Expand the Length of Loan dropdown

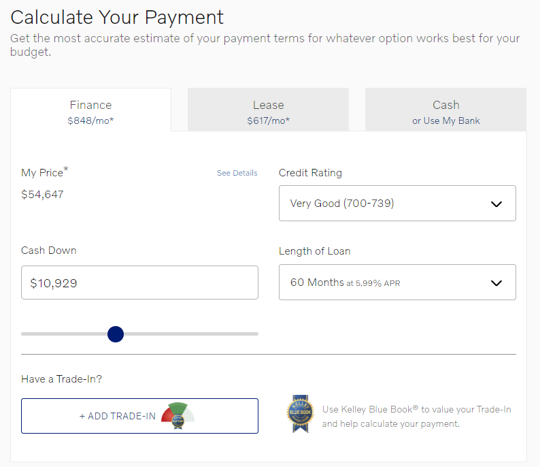[x=396, y=283]
